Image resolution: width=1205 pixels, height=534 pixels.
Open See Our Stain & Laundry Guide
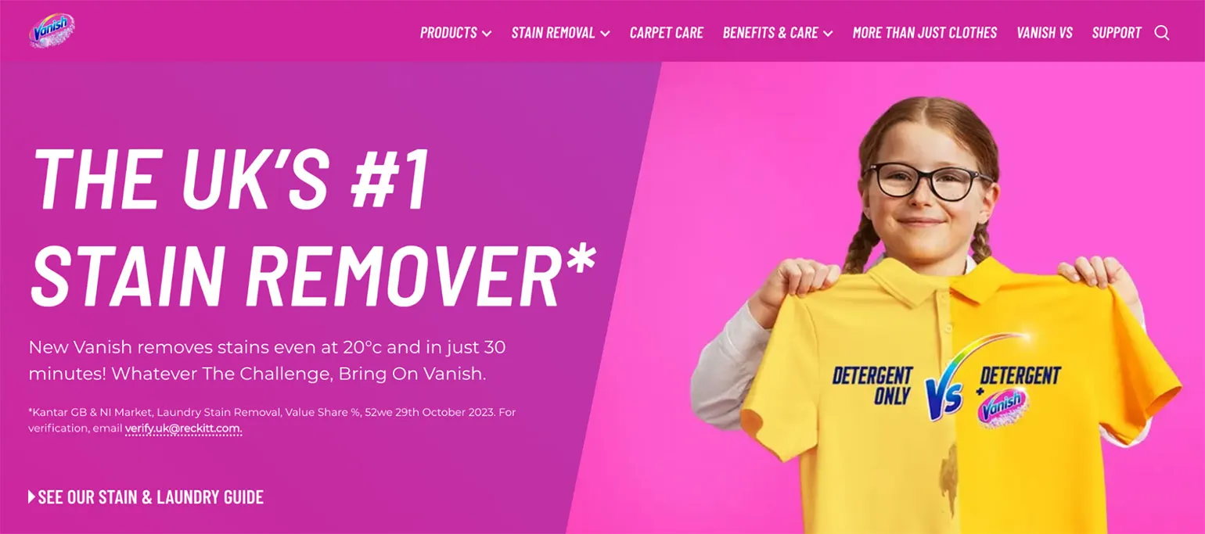pos(150,496)
